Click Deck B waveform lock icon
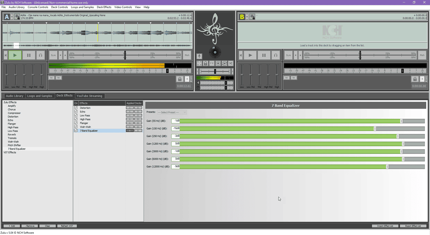 (x=252, y=17)
